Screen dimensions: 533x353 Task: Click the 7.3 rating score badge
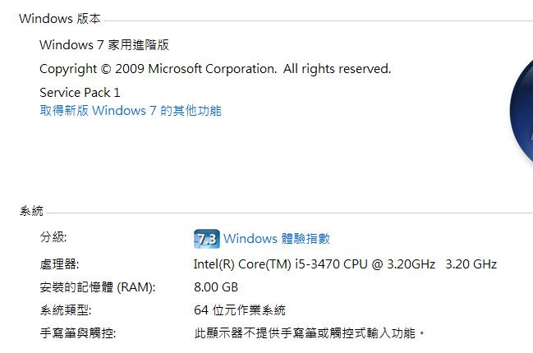tap(206, 239)
